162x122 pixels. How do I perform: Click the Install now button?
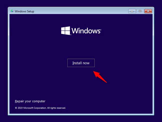(x=81, y=63)
